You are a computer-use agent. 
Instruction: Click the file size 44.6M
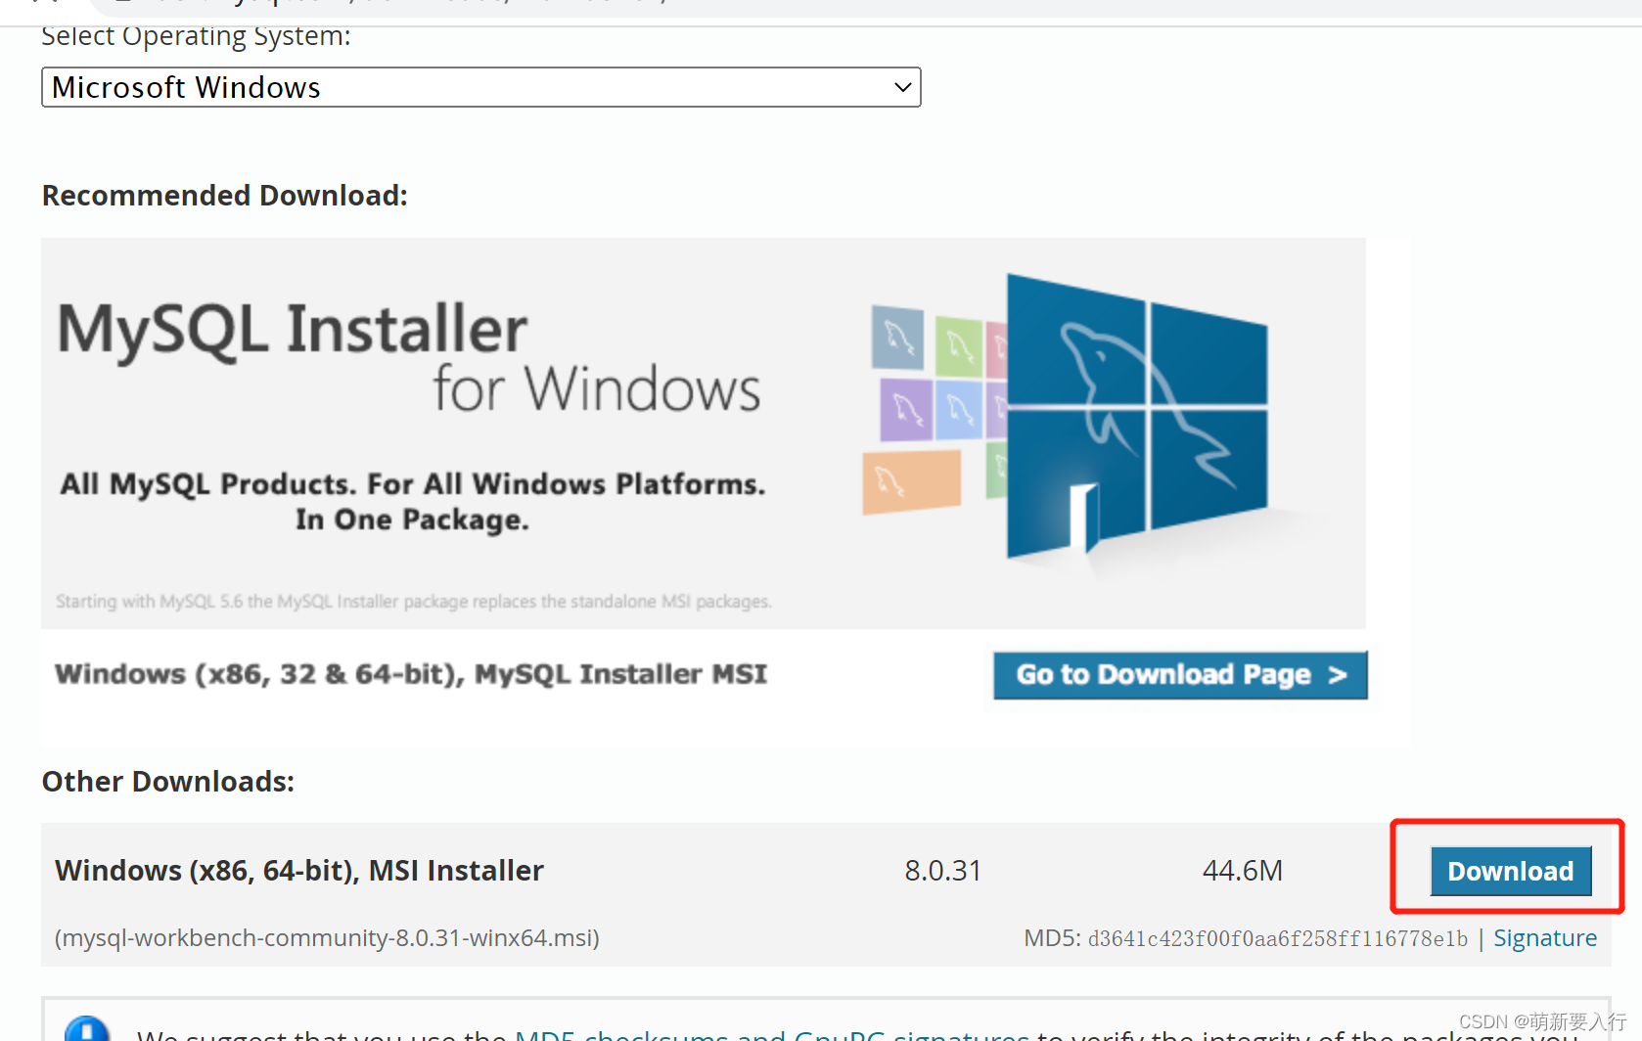point(1242,870)
